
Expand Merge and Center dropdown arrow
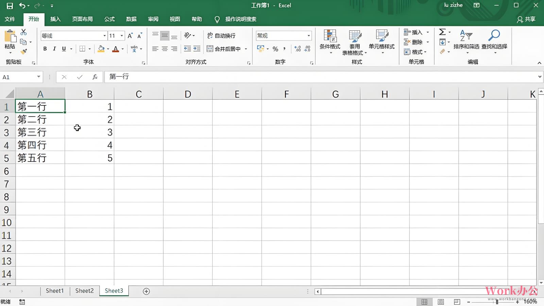[246, 49]
